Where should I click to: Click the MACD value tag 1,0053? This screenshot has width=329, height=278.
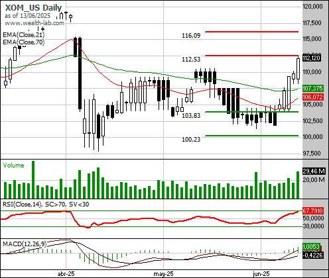(311, 247)
